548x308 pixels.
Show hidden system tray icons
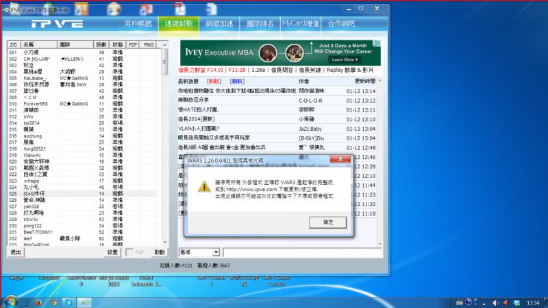point(484,303)
